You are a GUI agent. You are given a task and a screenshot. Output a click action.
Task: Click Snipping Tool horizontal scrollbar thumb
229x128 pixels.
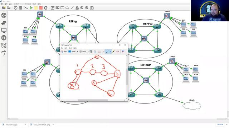pos(93,100)
